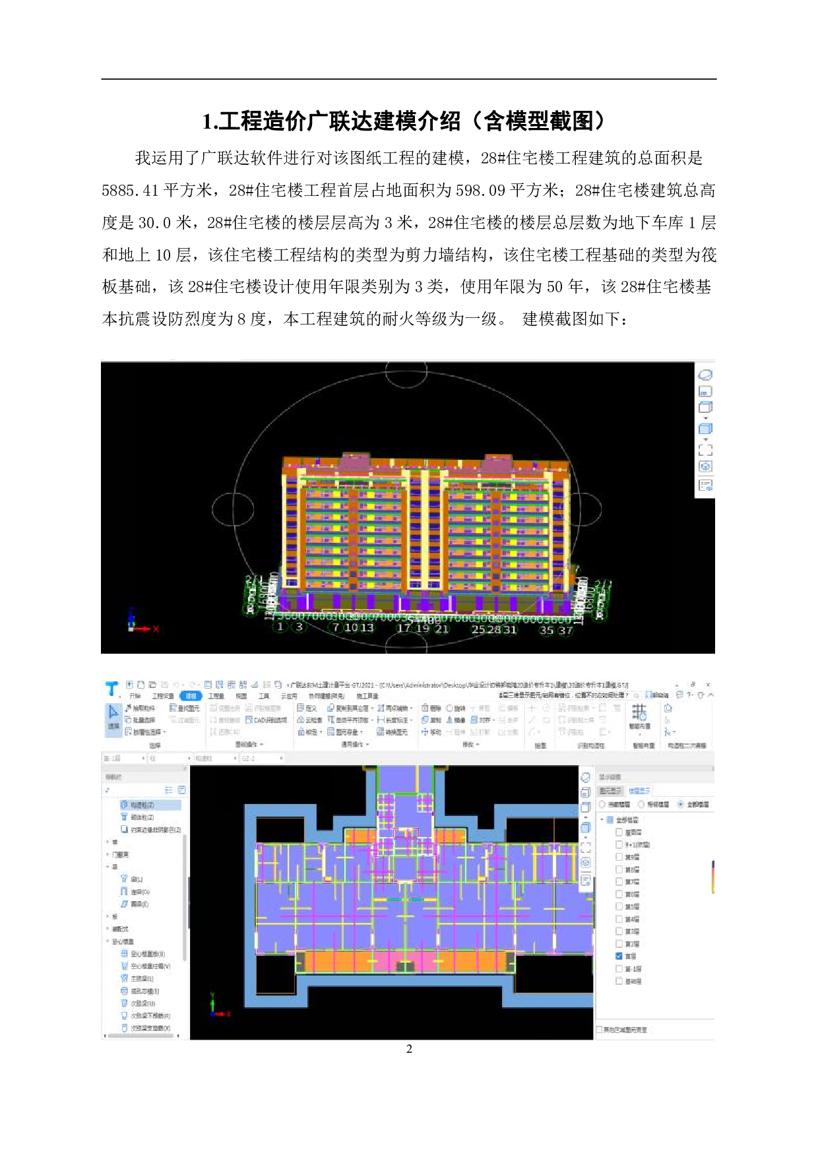Click the orbit icon atop lower viewport toolbar
The height and width of the screenshot is (1157, 818).
(x=585, y=778)
